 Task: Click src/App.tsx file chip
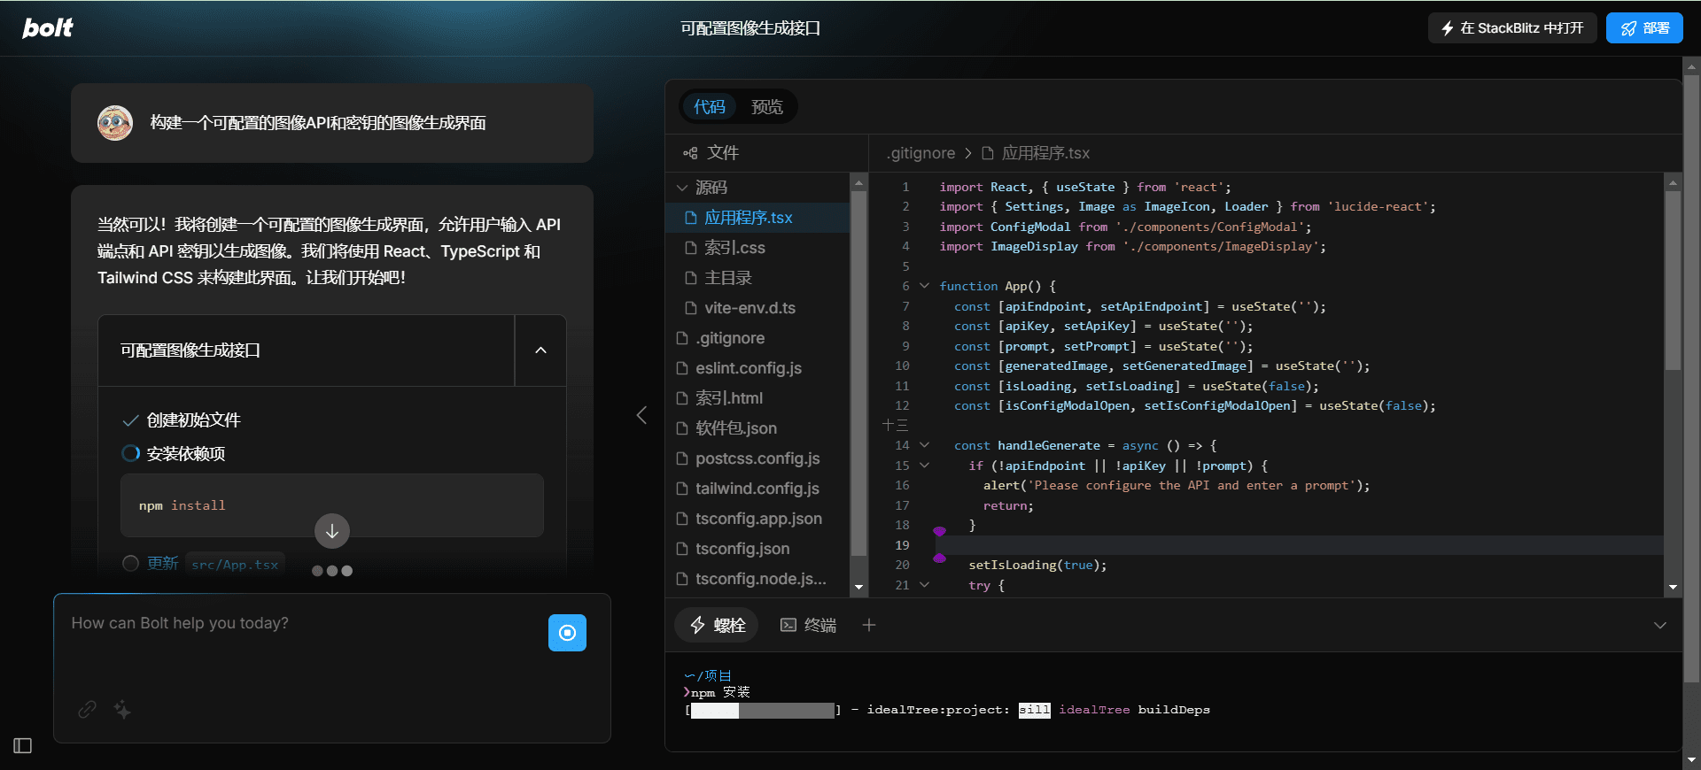pos(235,565)
